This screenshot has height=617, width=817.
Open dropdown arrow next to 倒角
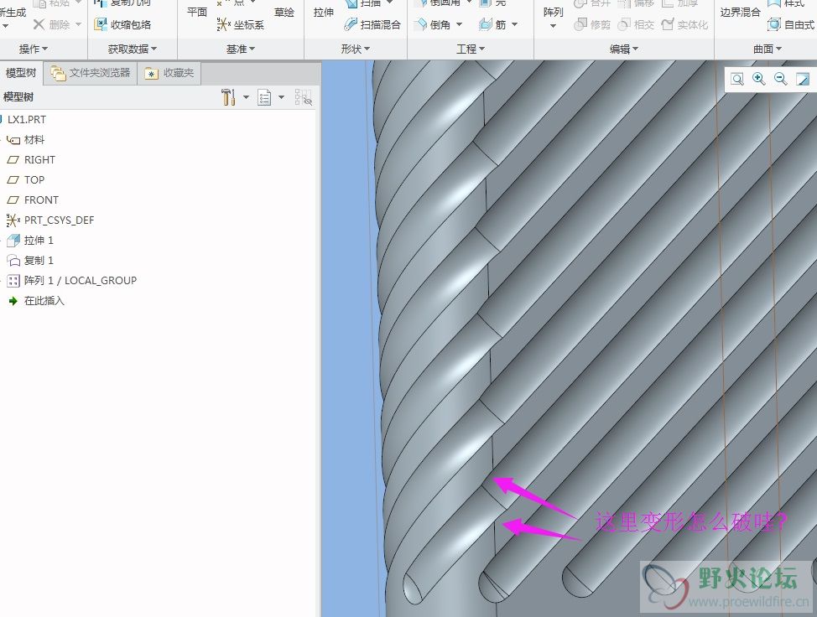(459, 24)
